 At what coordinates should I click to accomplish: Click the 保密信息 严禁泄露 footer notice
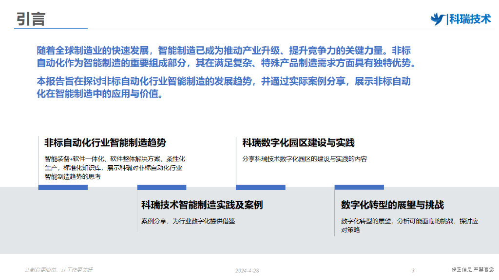point(472,270)
